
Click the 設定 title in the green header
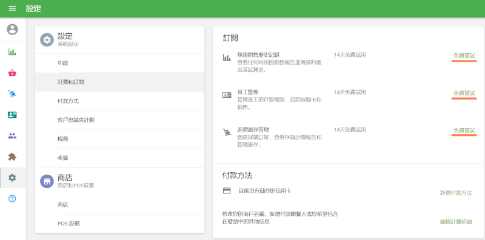click(x=33, y=8)
